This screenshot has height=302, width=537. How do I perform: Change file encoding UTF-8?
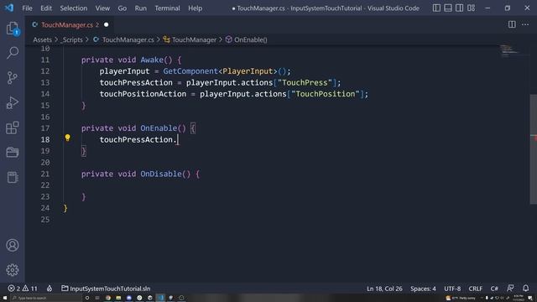[x=452, y=289]
